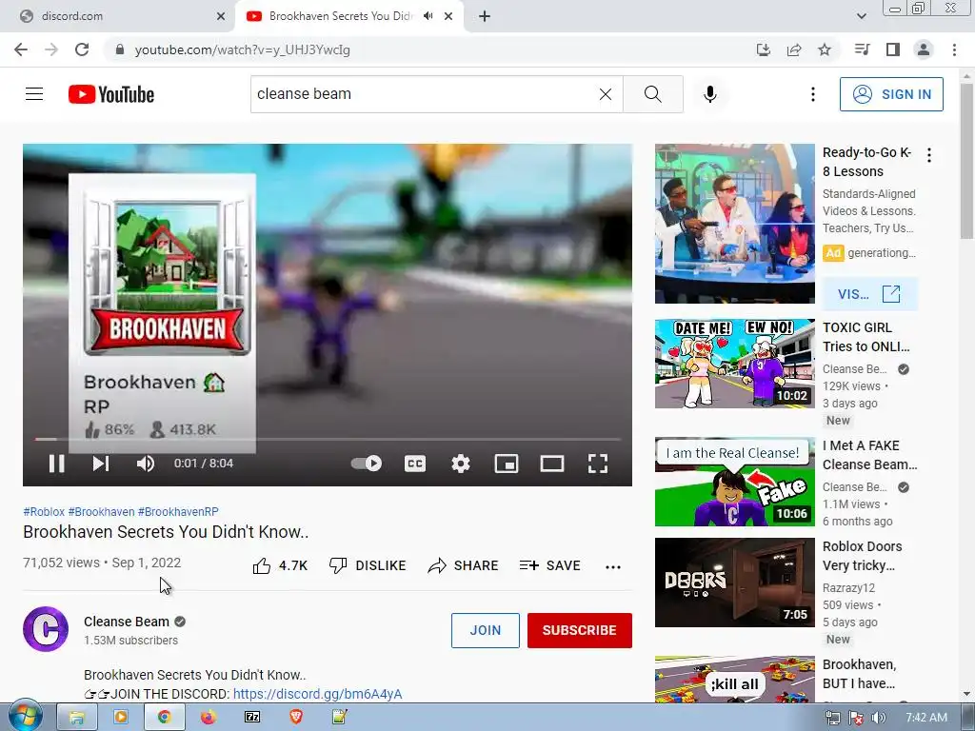Toggle closed captions (CC)

415,464
